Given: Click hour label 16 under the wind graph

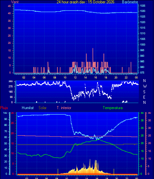Looking at the screenshot, I should pos(95,77).
